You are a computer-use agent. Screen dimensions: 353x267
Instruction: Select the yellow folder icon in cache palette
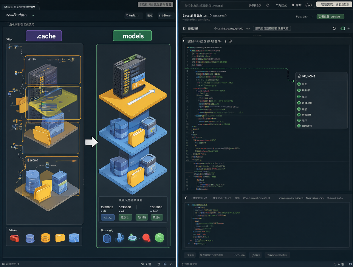tap(60, 238)
